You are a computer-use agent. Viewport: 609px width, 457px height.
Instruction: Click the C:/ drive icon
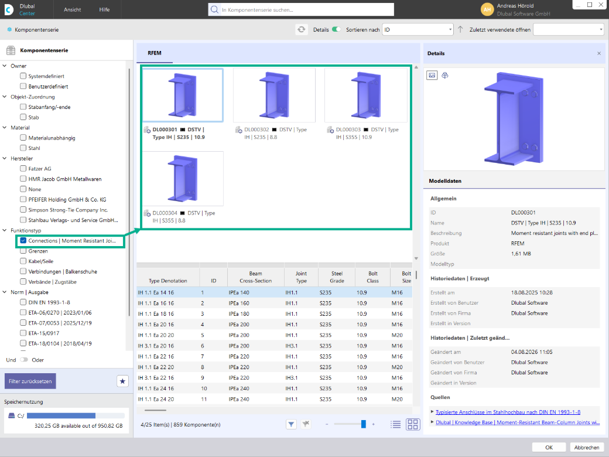12,415
